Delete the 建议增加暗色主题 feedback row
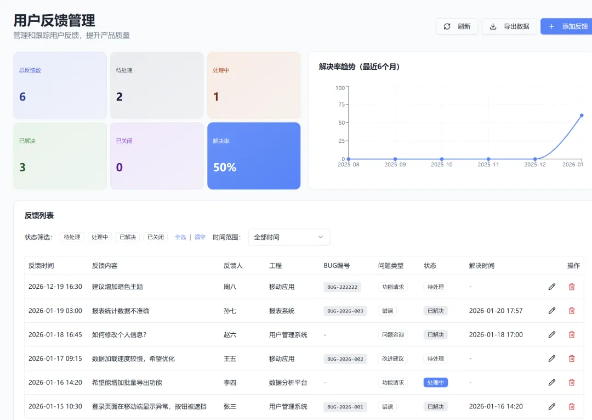The image size is (592, 420). pyautogui.click(x=572, y=287)
